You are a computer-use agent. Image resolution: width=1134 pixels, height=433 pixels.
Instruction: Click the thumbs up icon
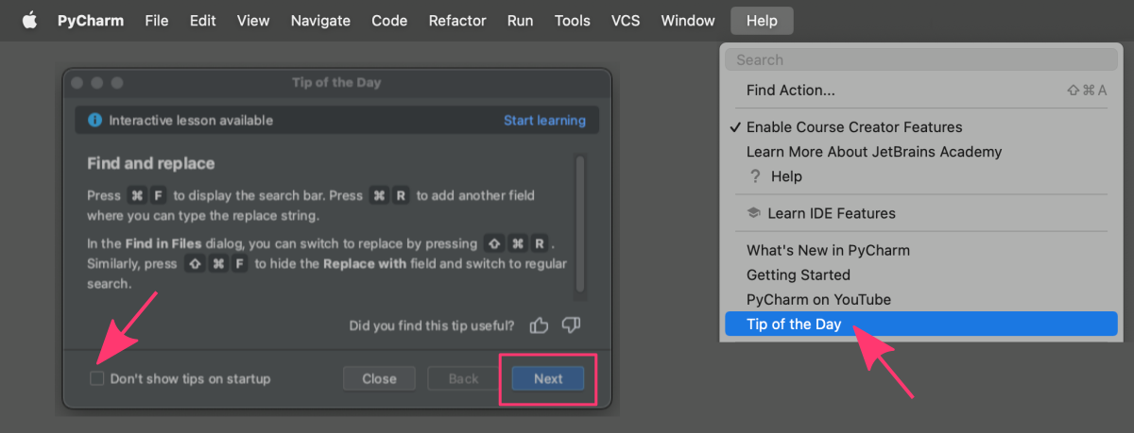540,325
